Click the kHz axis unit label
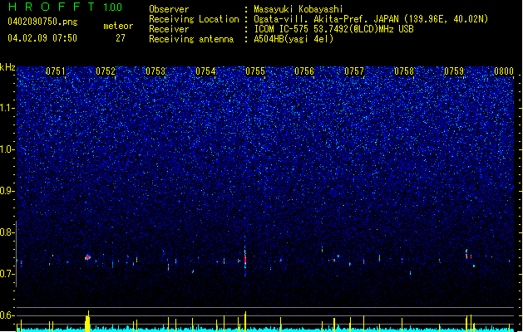Viewport: 523px width, 332px height. 7,67
